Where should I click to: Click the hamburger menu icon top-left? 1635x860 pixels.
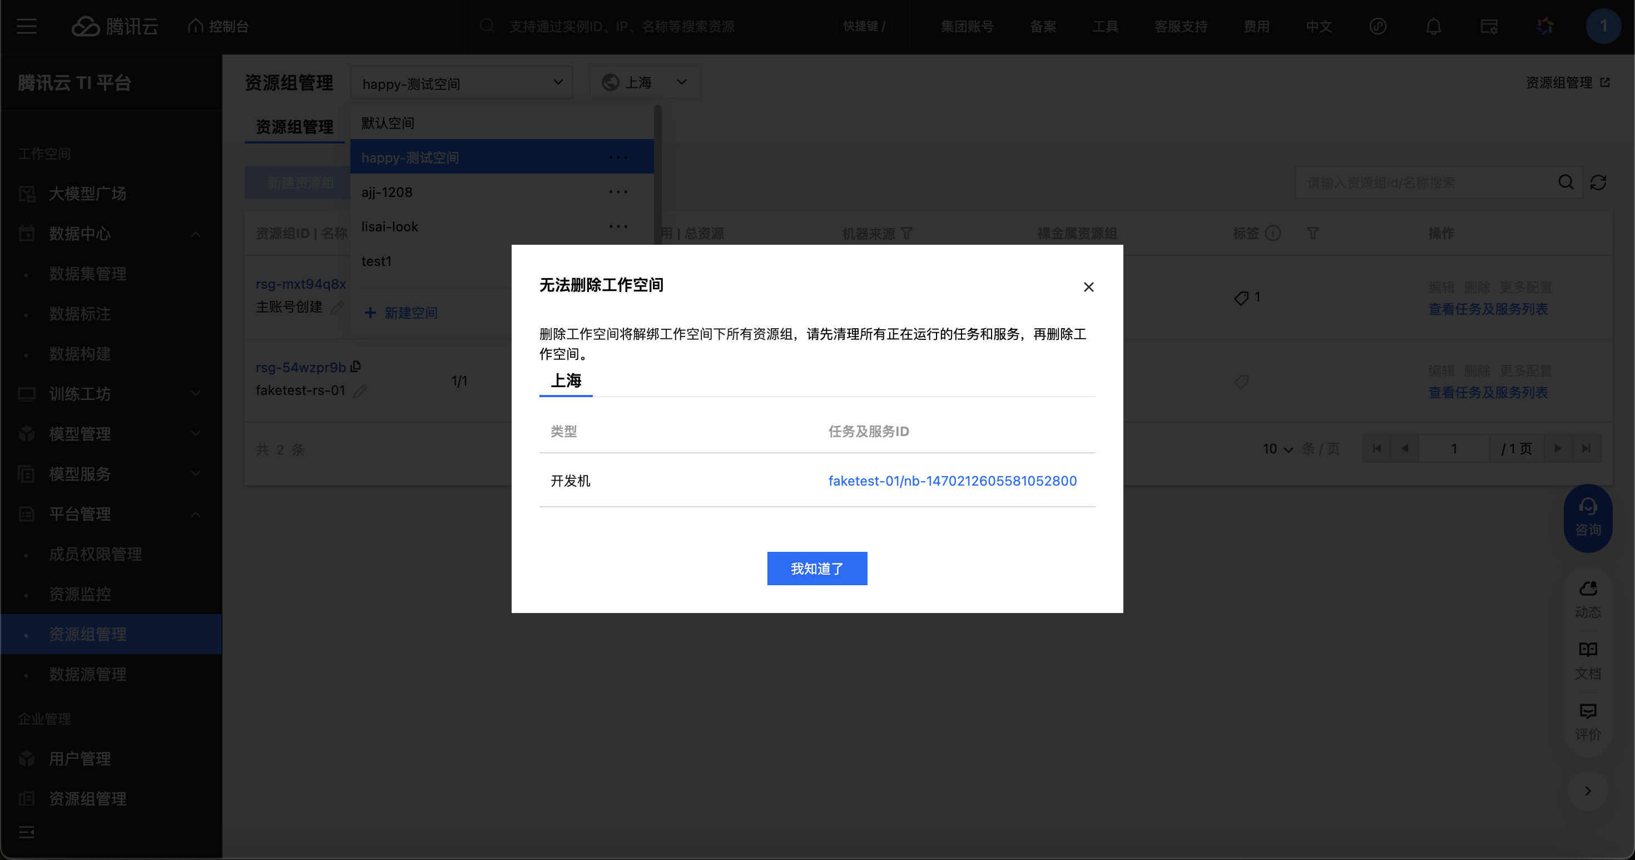27,27
